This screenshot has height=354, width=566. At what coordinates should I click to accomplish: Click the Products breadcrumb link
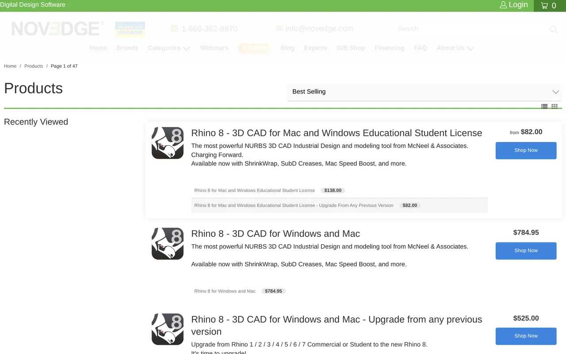(x=34, y=66)
